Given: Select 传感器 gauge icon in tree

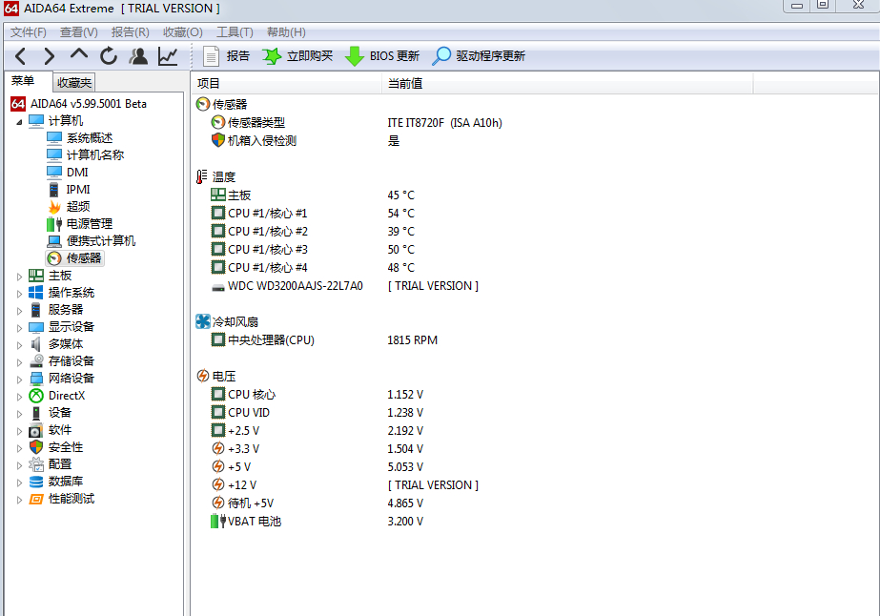Looking at the screenshot, I should click(x=54, y=258).
